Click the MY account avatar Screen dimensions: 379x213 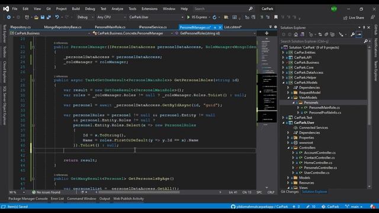pyautogui.click(x=334, y=9)
